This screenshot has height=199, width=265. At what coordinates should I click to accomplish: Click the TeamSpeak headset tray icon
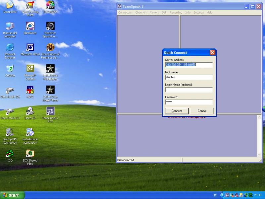coord(227,195)
